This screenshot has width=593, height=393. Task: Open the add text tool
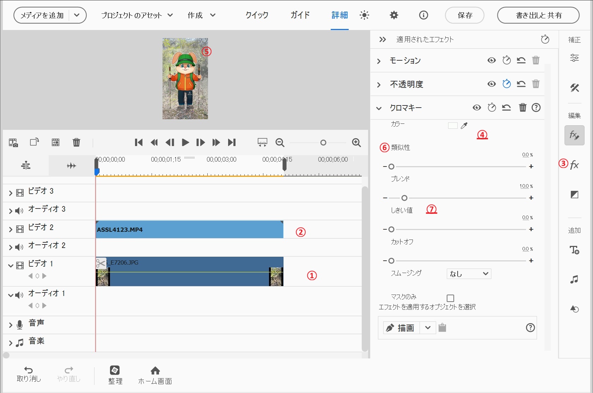click(574, 250)
